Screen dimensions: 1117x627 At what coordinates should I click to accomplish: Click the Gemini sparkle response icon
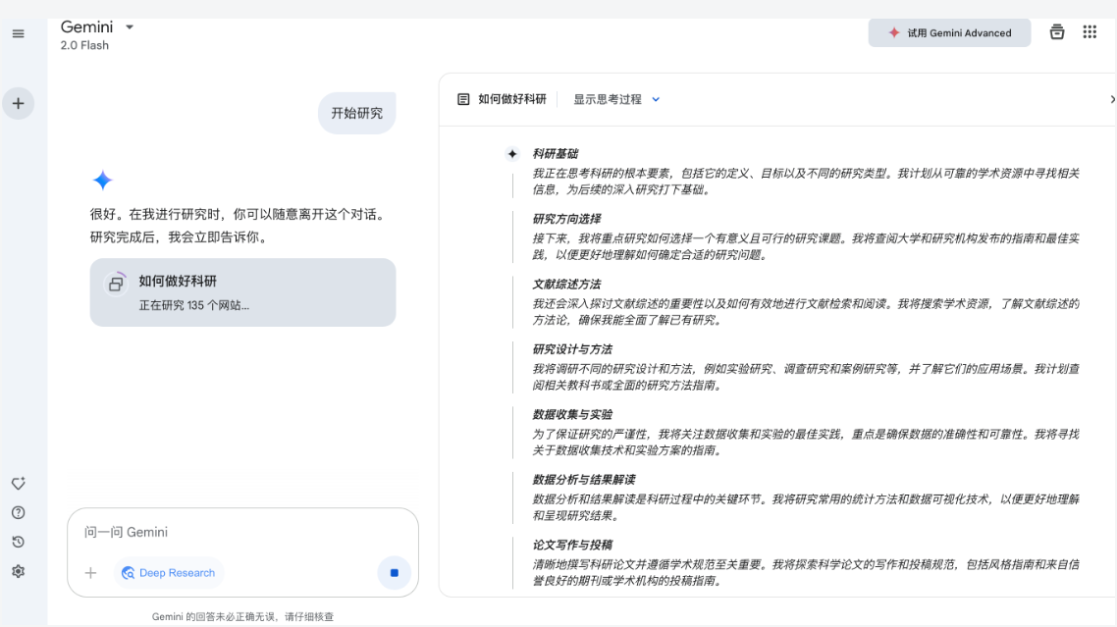tap(103, 181)
